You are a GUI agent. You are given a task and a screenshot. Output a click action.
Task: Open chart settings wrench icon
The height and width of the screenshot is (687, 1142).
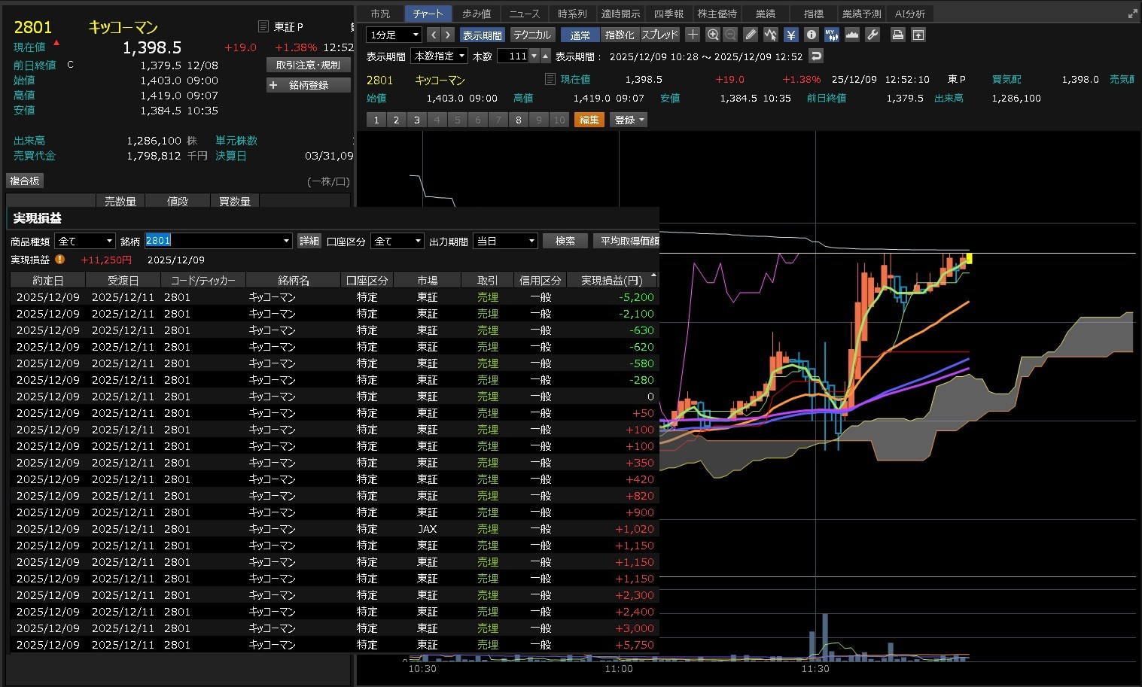click(x=872, y=35)
